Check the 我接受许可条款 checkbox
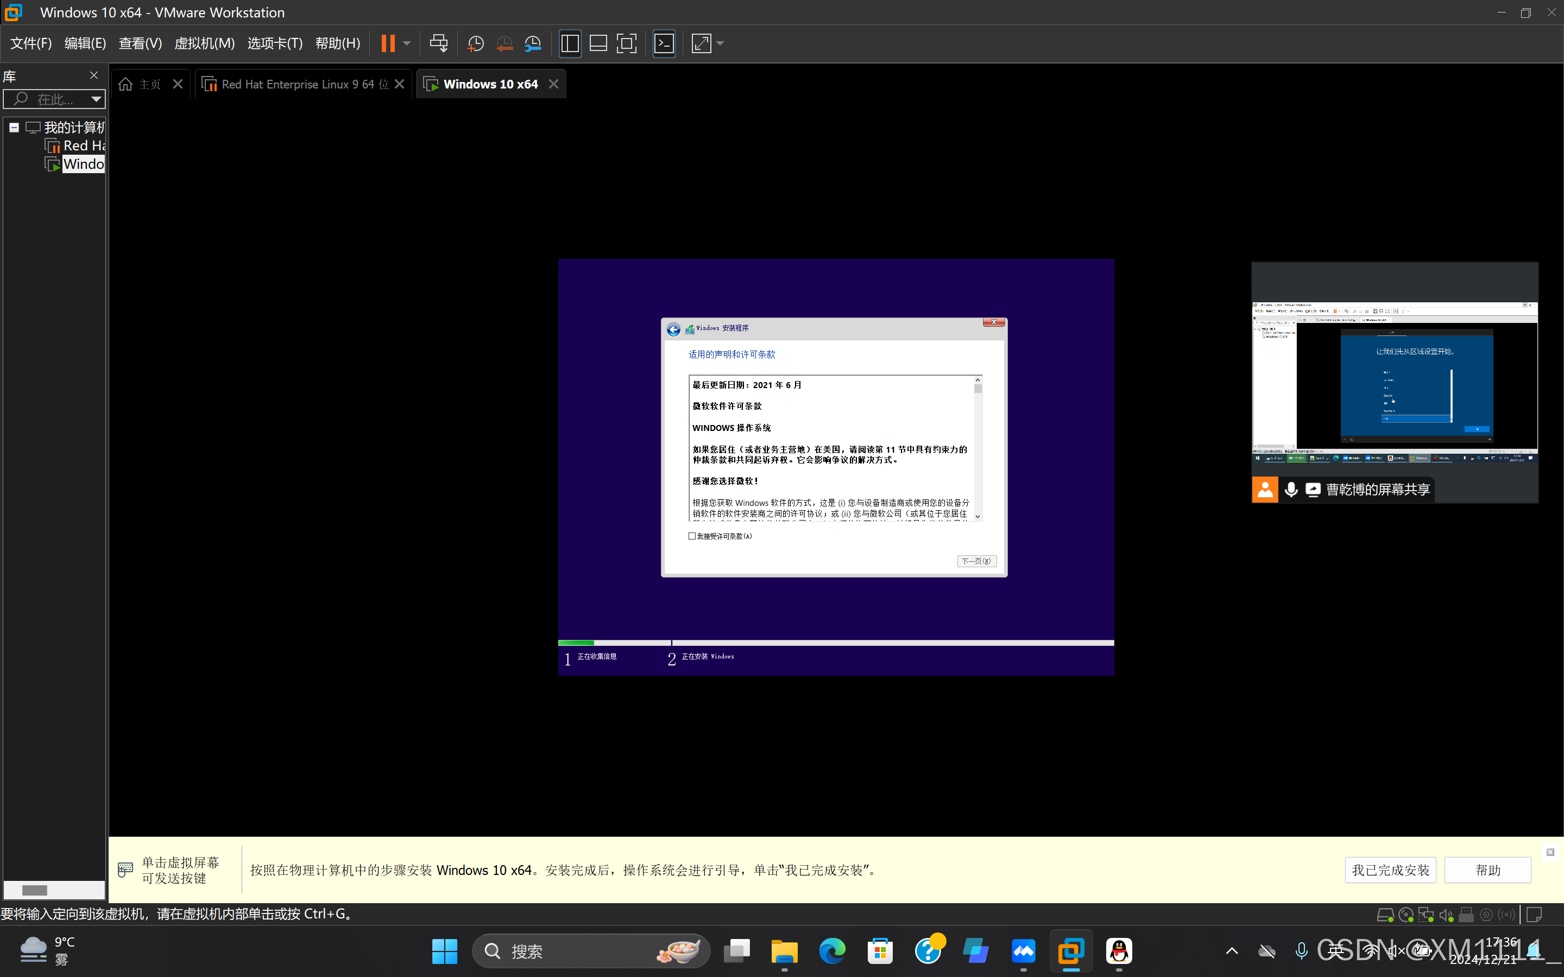This screenshot has height=977, width=1564. point(692,536)
